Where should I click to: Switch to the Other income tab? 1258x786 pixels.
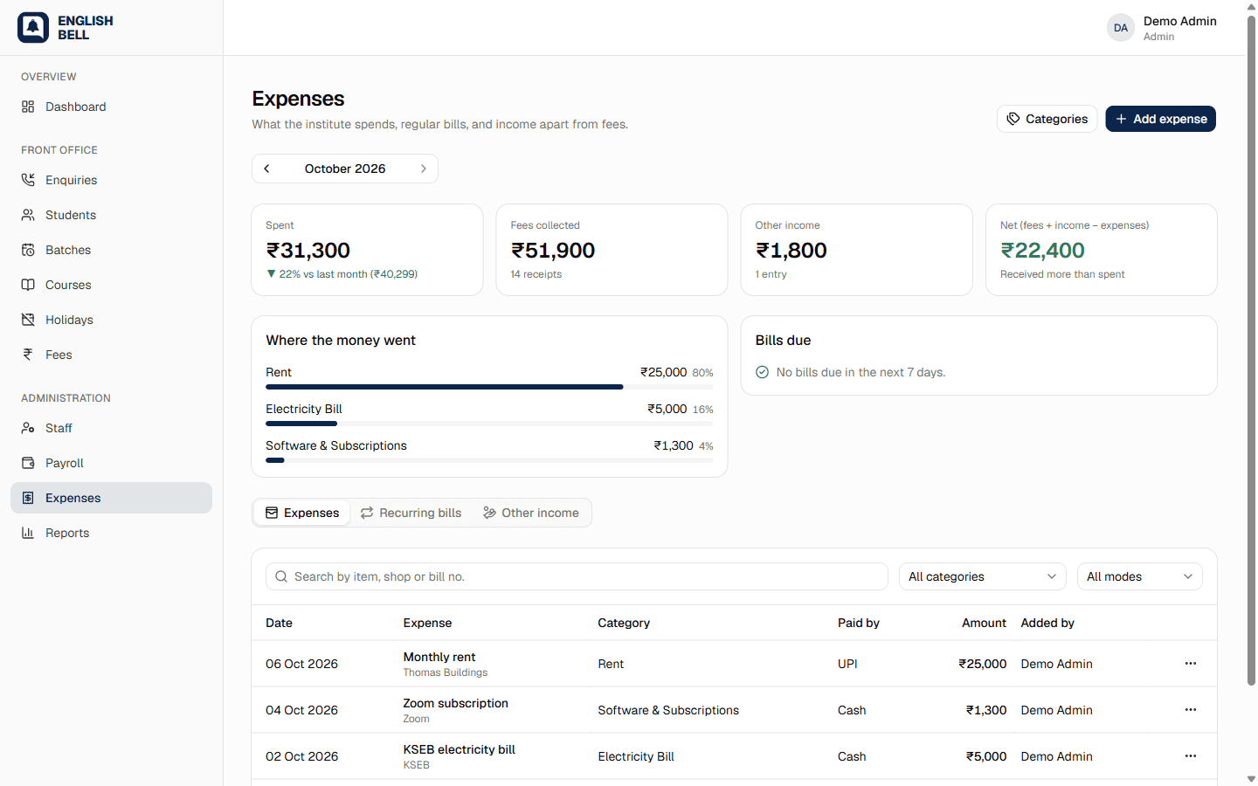pyautogui.click(x=531, y=513)
